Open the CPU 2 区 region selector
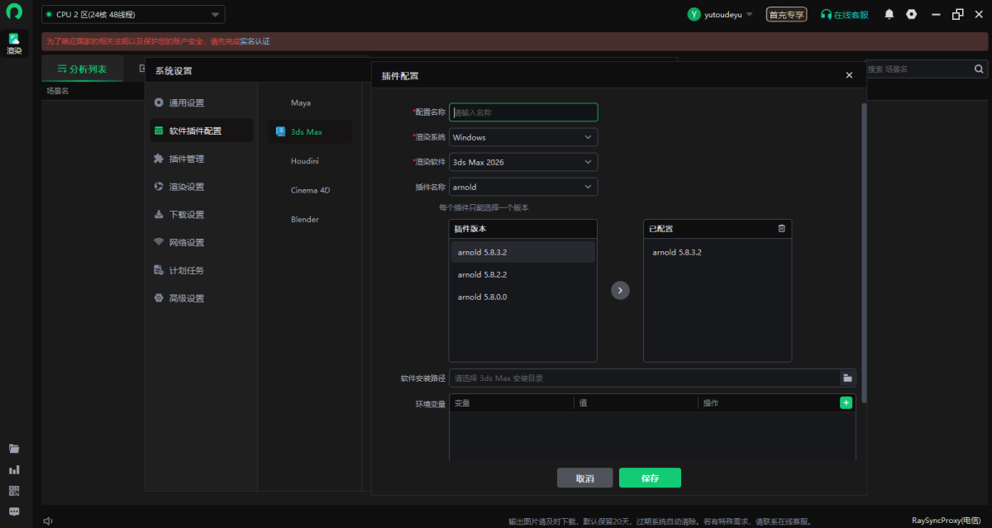The image size is (992, 528). click(x=133, y=15)
